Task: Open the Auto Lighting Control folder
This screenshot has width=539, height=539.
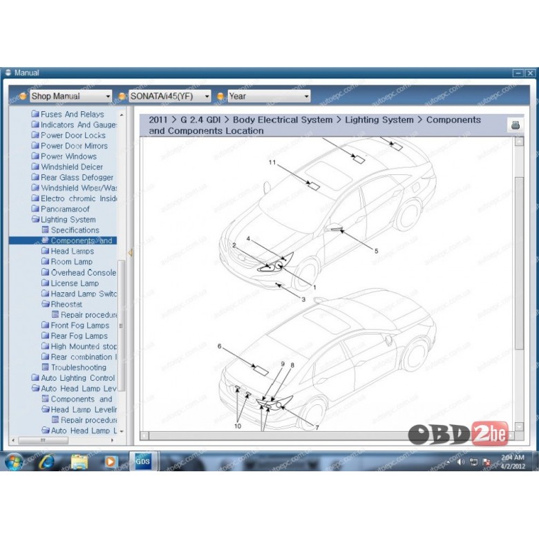Action: [x=73, y=378]
